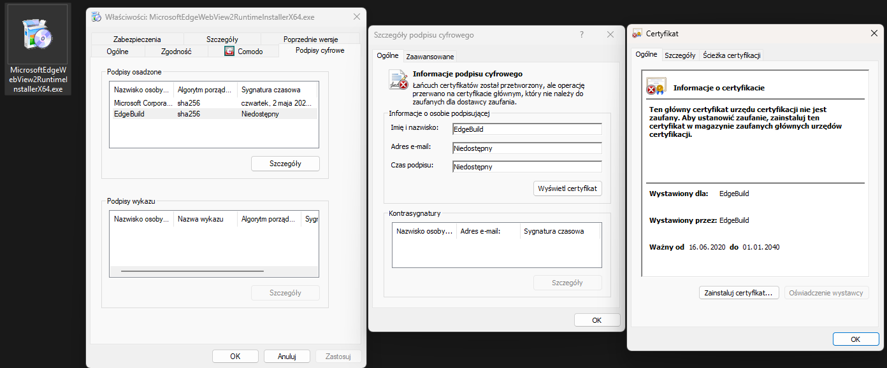This screenshot has width=887, height=368.
Task: Click the Properties window title bar icon
Action: click(96, 17)
